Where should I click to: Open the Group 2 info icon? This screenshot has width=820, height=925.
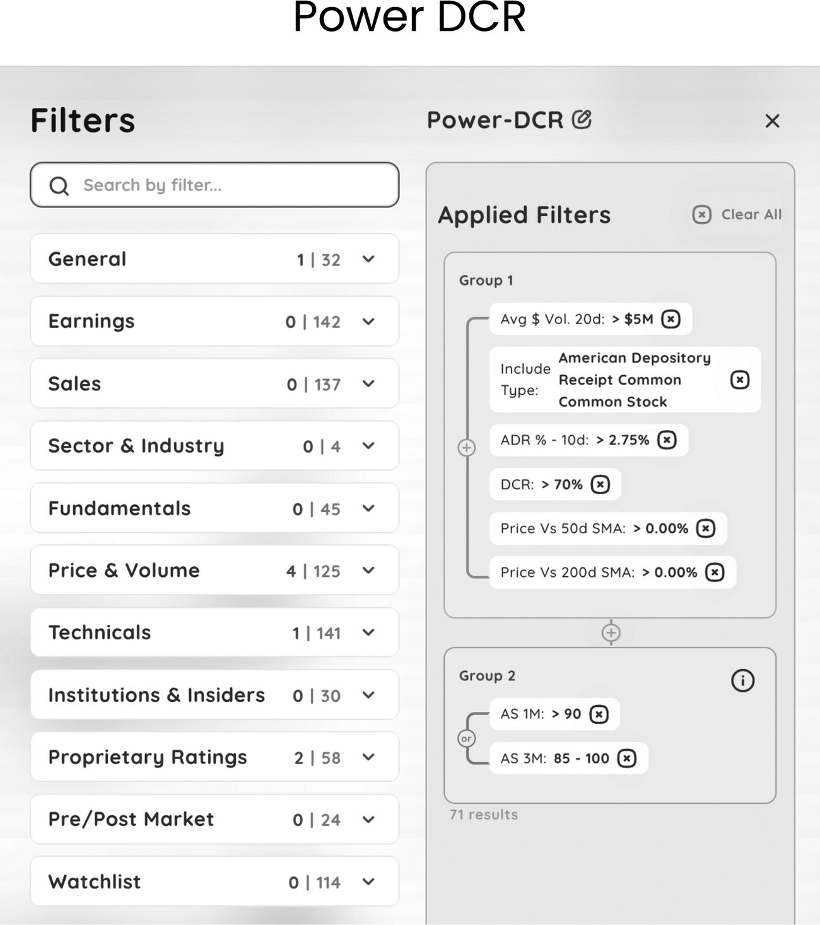click(x=742, y=680)
